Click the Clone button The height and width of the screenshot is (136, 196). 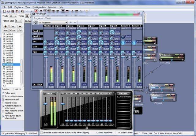pos(13,30)
